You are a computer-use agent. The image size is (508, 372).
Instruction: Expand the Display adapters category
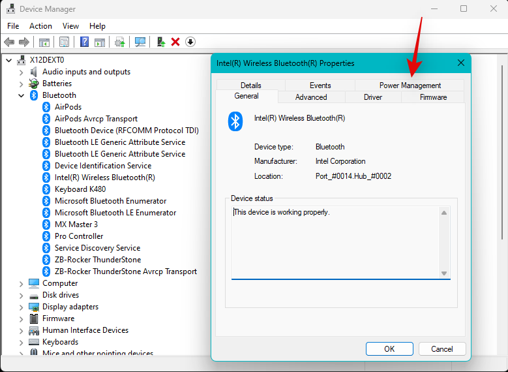click(x=22, y=307)
